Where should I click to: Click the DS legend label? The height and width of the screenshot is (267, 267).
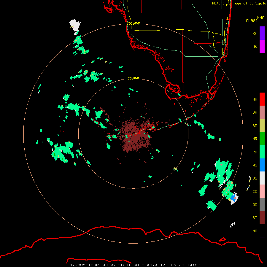coord(255,178)
